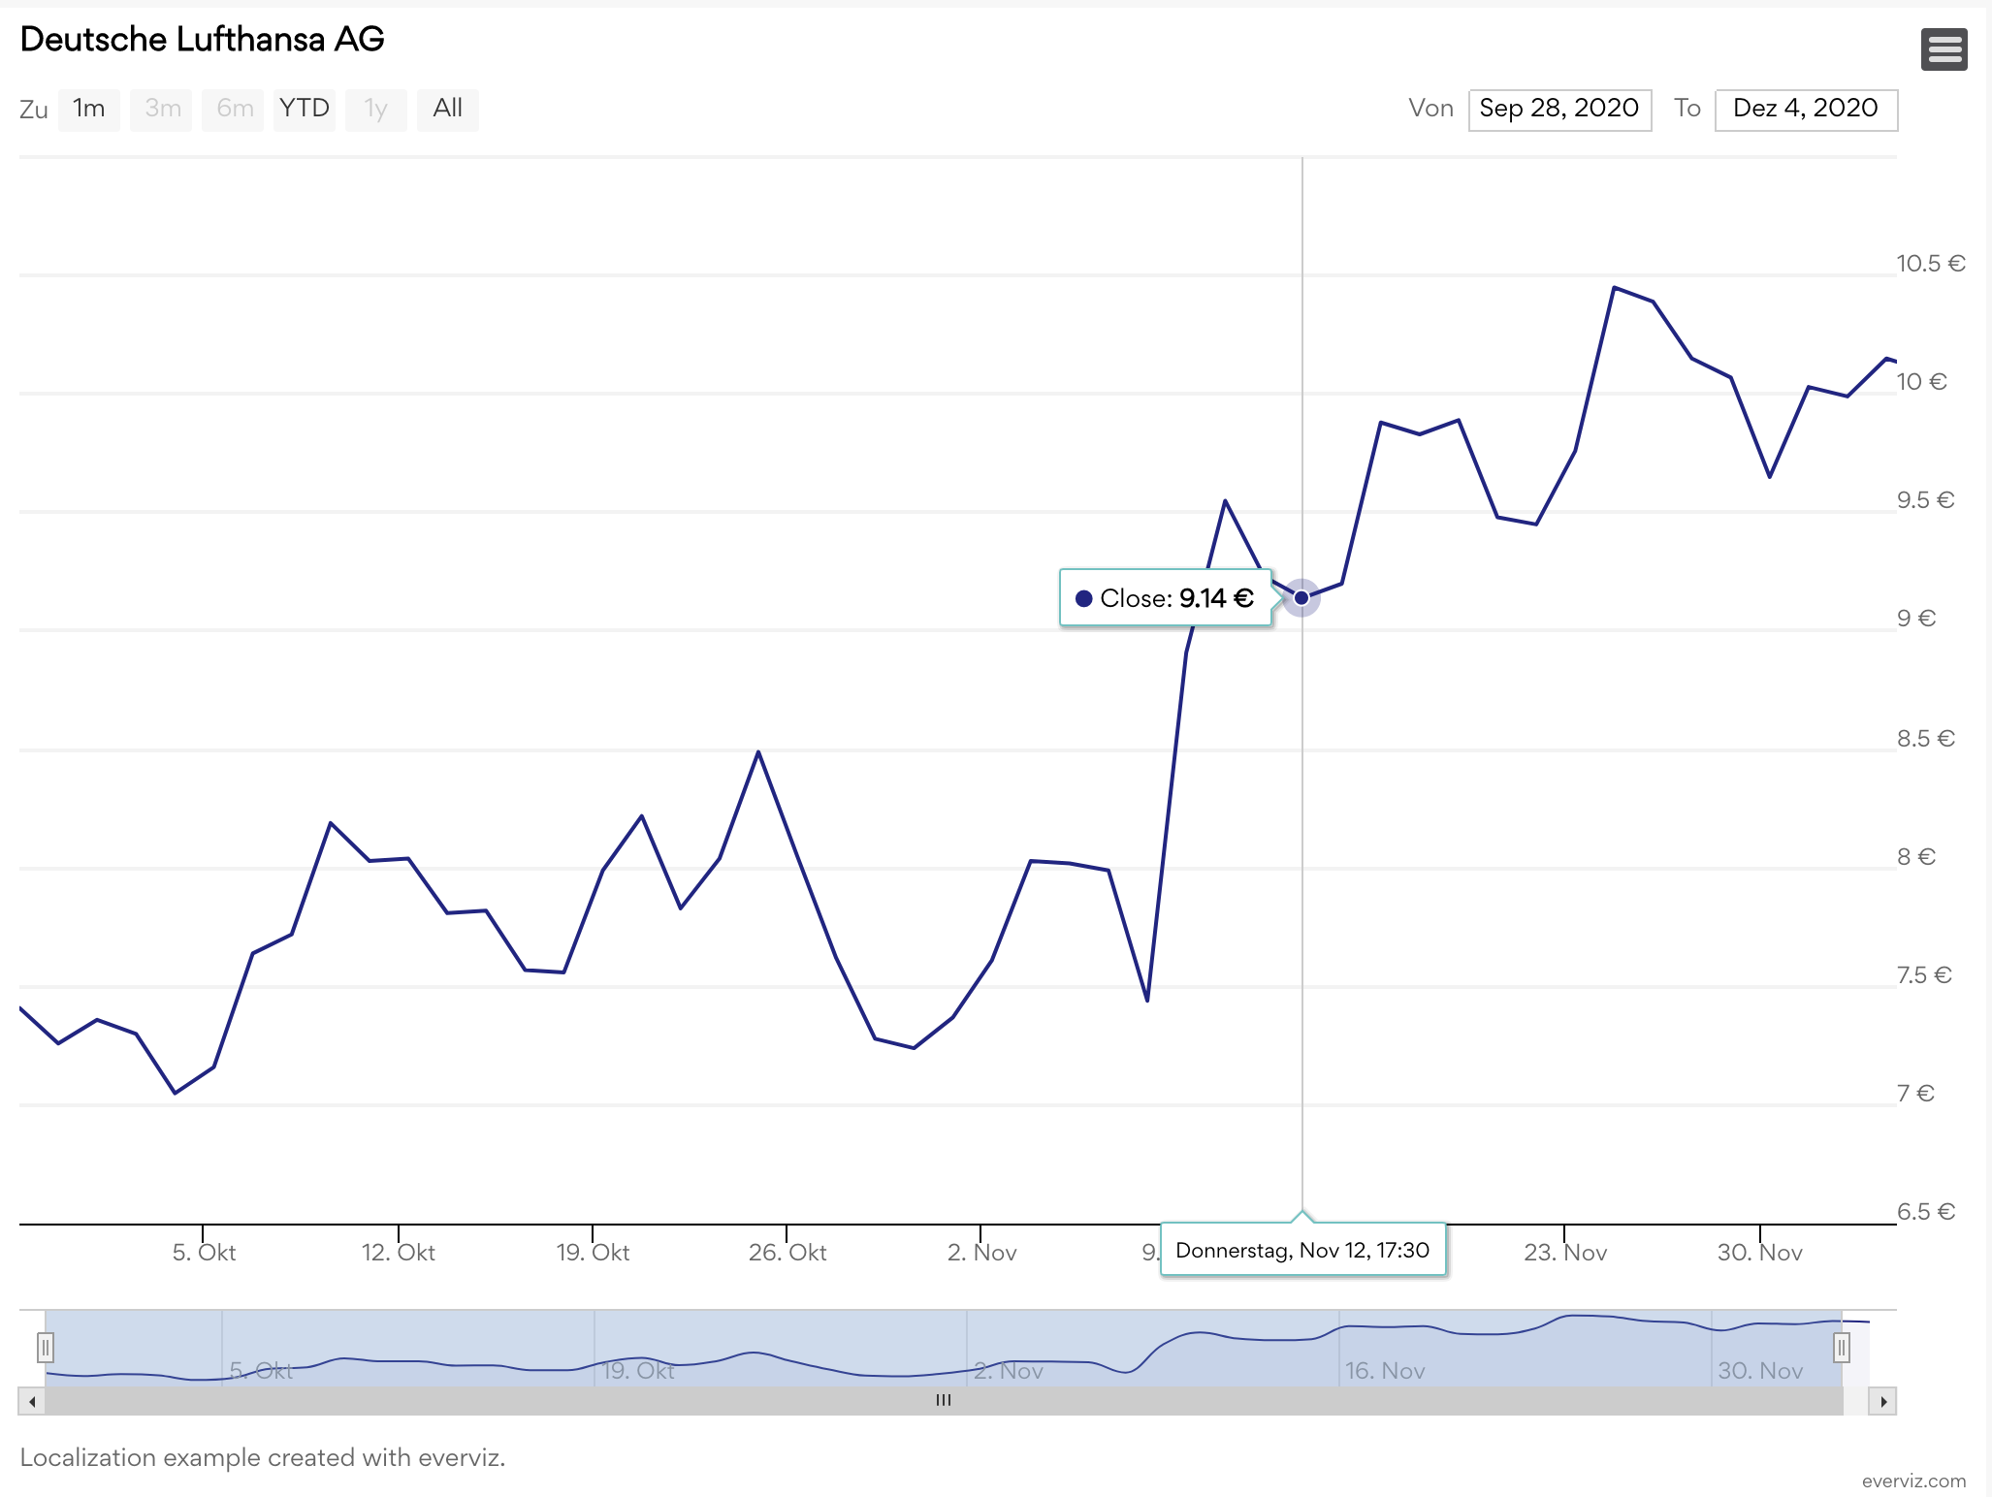Select the 3m range option
Screen dimensions: 1992x1497
[161, 110]
